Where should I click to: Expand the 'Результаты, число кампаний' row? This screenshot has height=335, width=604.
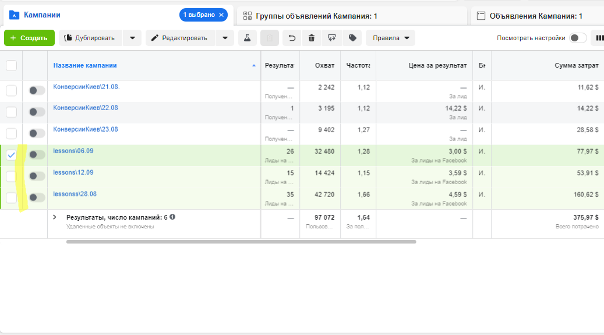[x=55, y=217]
